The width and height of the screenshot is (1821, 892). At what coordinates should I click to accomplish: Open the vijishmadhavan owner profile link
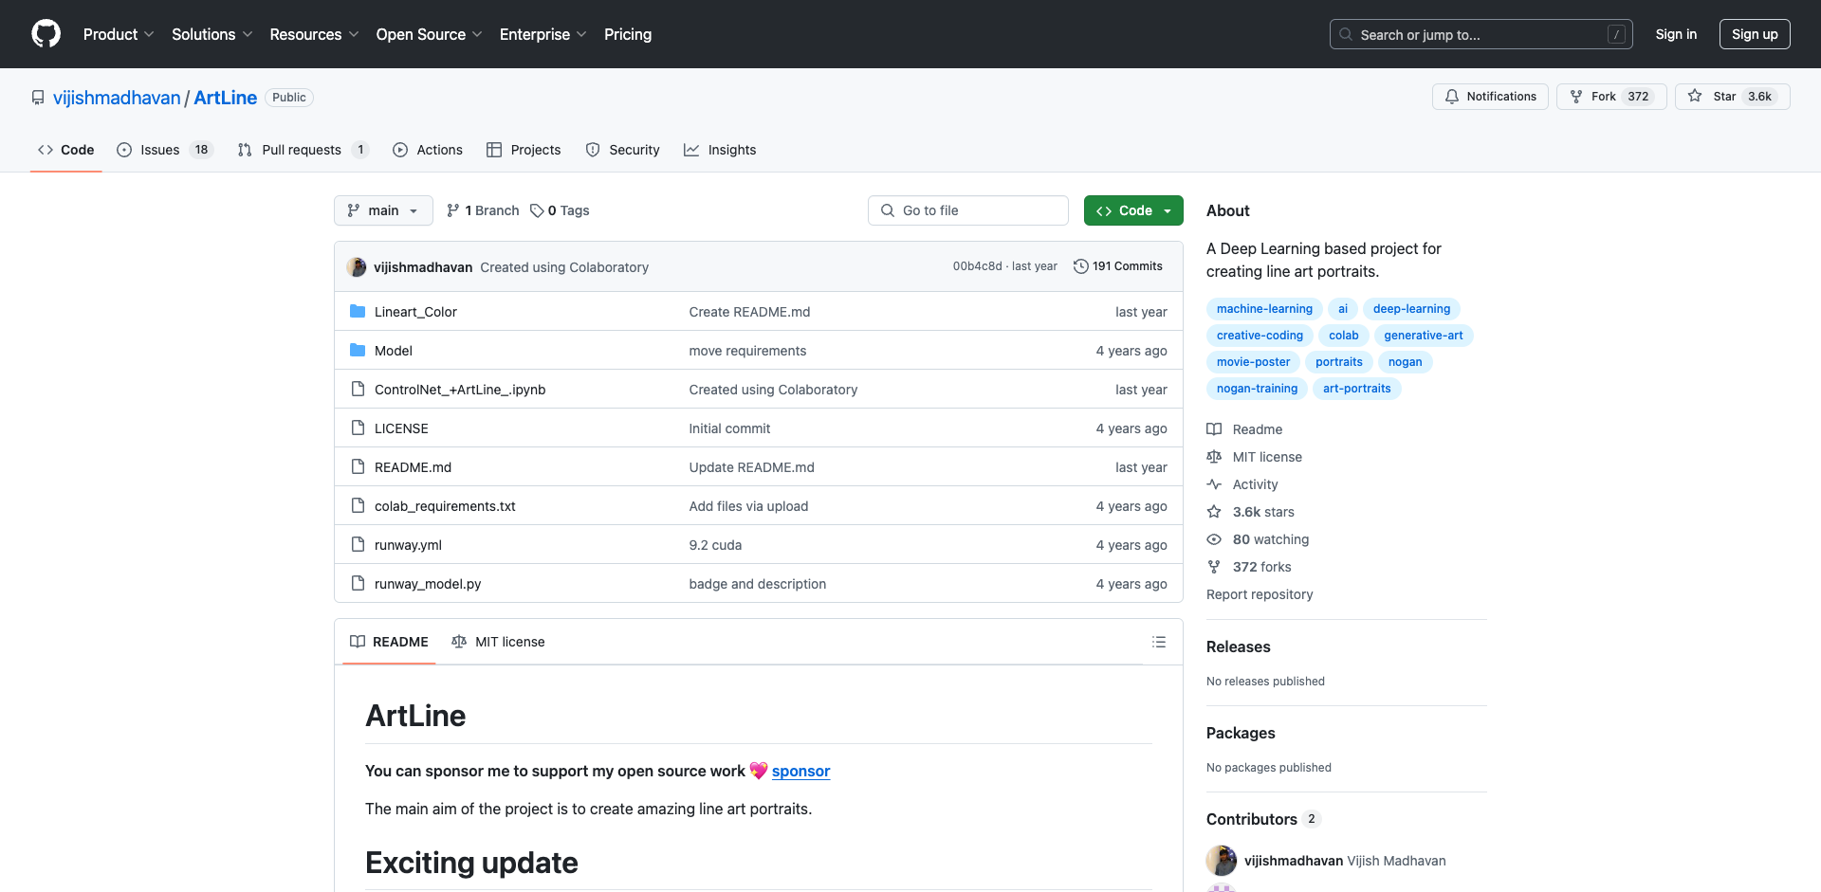tap(117, 98)
